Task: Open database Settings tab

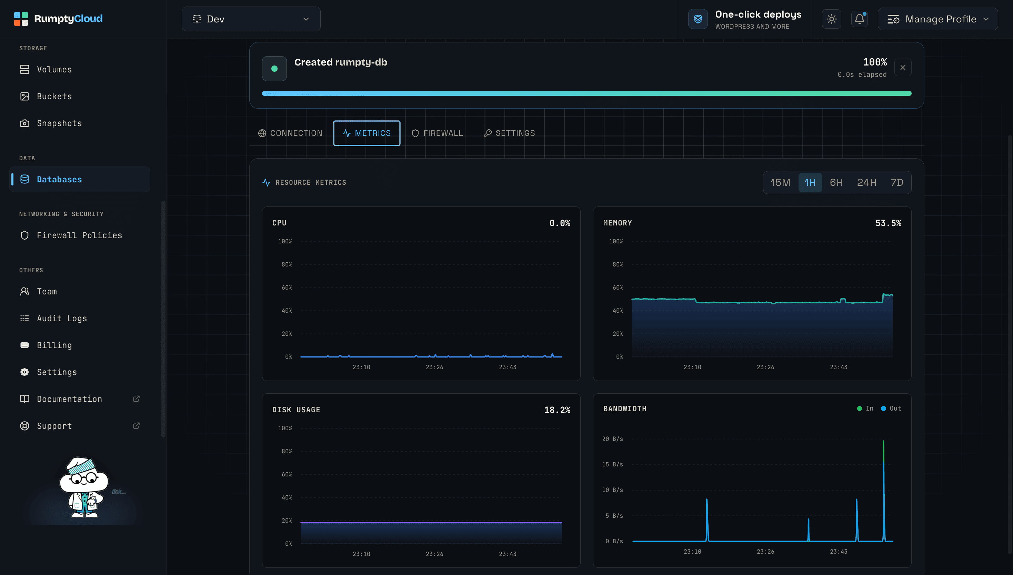Action: (x=509, y=133)
